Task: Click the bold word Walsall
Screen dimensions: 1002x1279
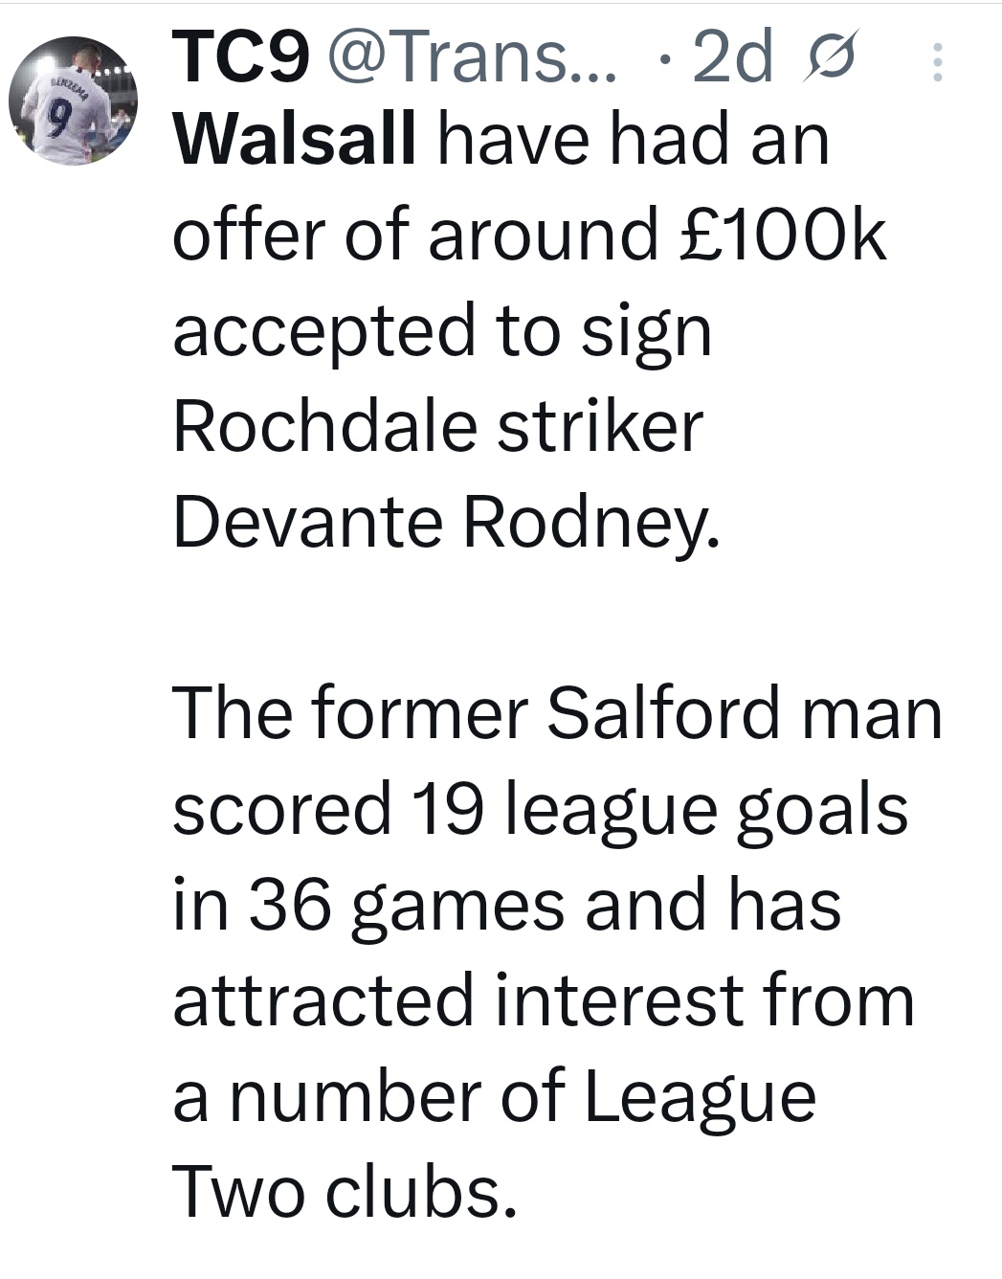Action: [295, 140]
